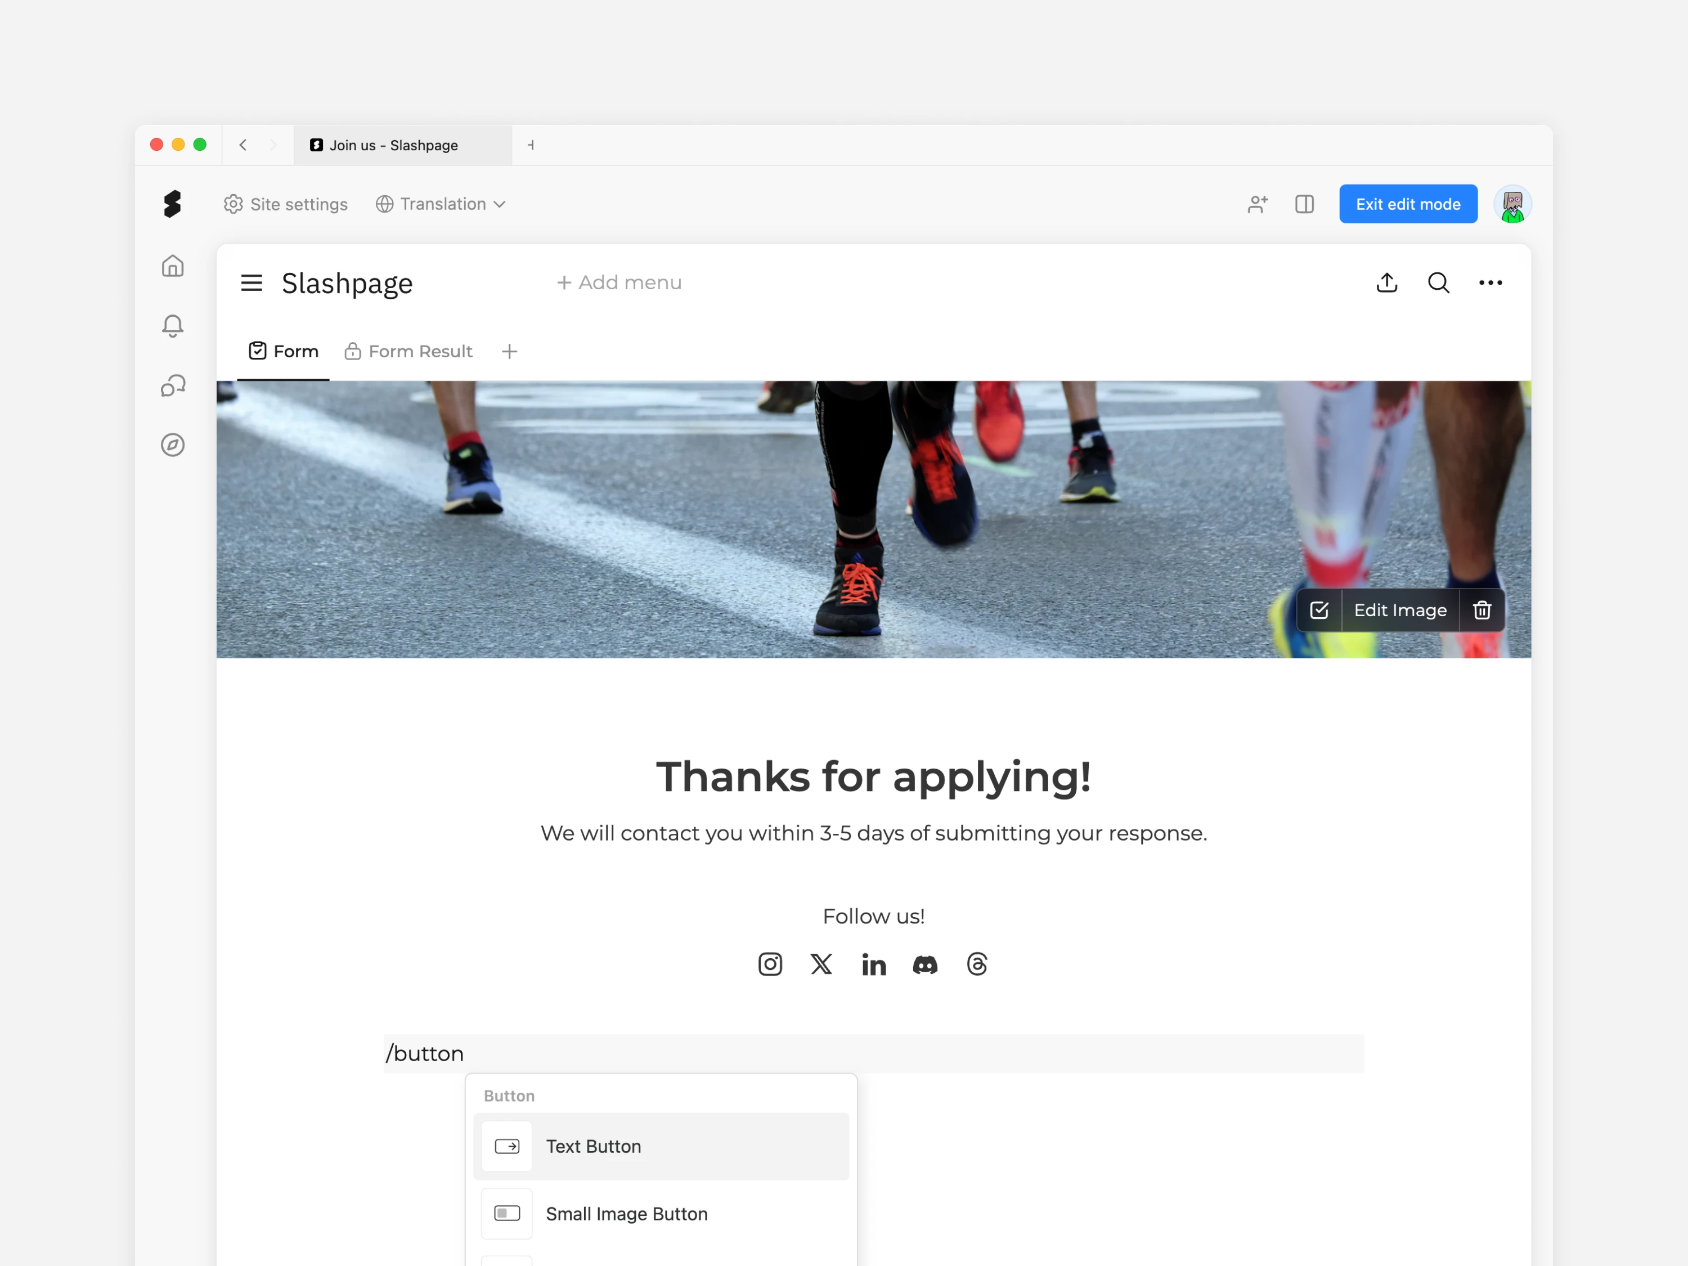Click the Discord icon

click(x=925, y=964)
